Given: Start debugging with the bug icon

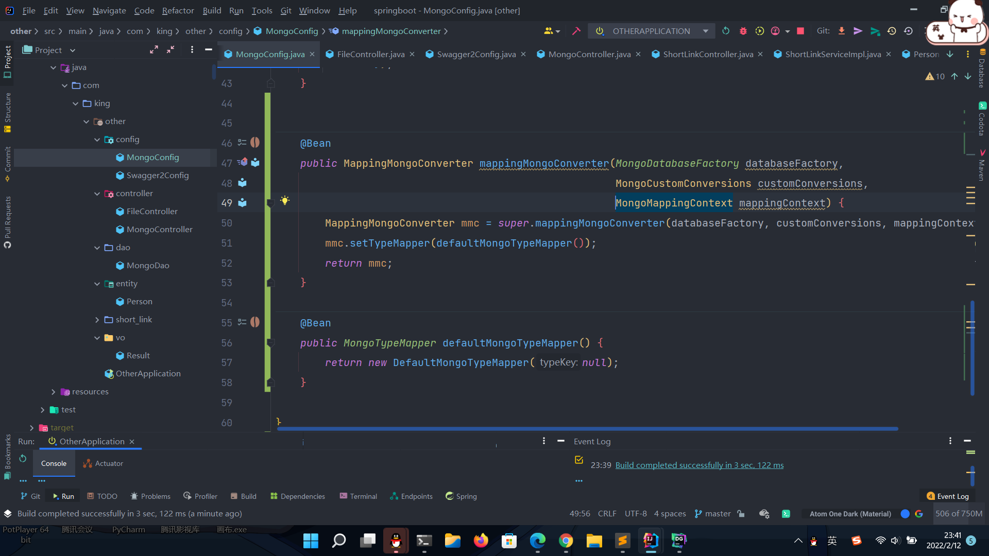Looking at the screenshot, I should [x=743, y=31].
